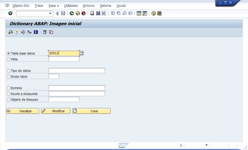This screenshot has height=150, width=248.
Task: Select the Tipo de datos radio button
Action: pos(9,71)
